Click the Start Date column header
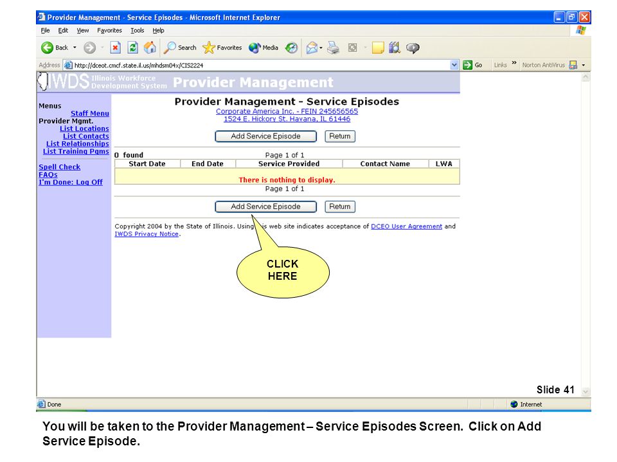This screenshot has width=617, height=462. (x=147, y=164)
